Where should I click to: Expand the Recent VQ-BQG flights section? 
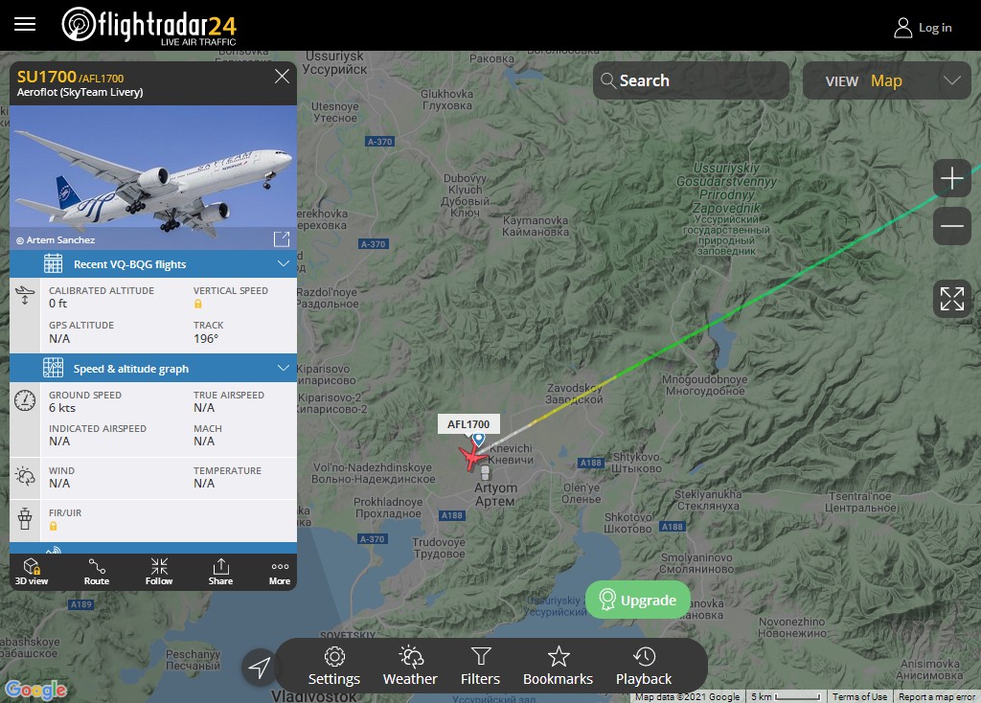(x=153, y=264)
